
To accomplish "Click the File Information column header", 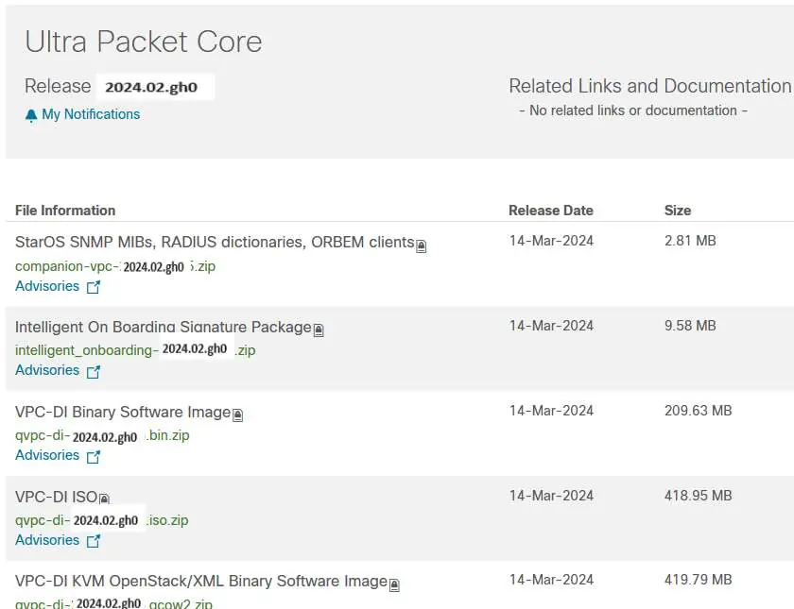I will [65, 211].
